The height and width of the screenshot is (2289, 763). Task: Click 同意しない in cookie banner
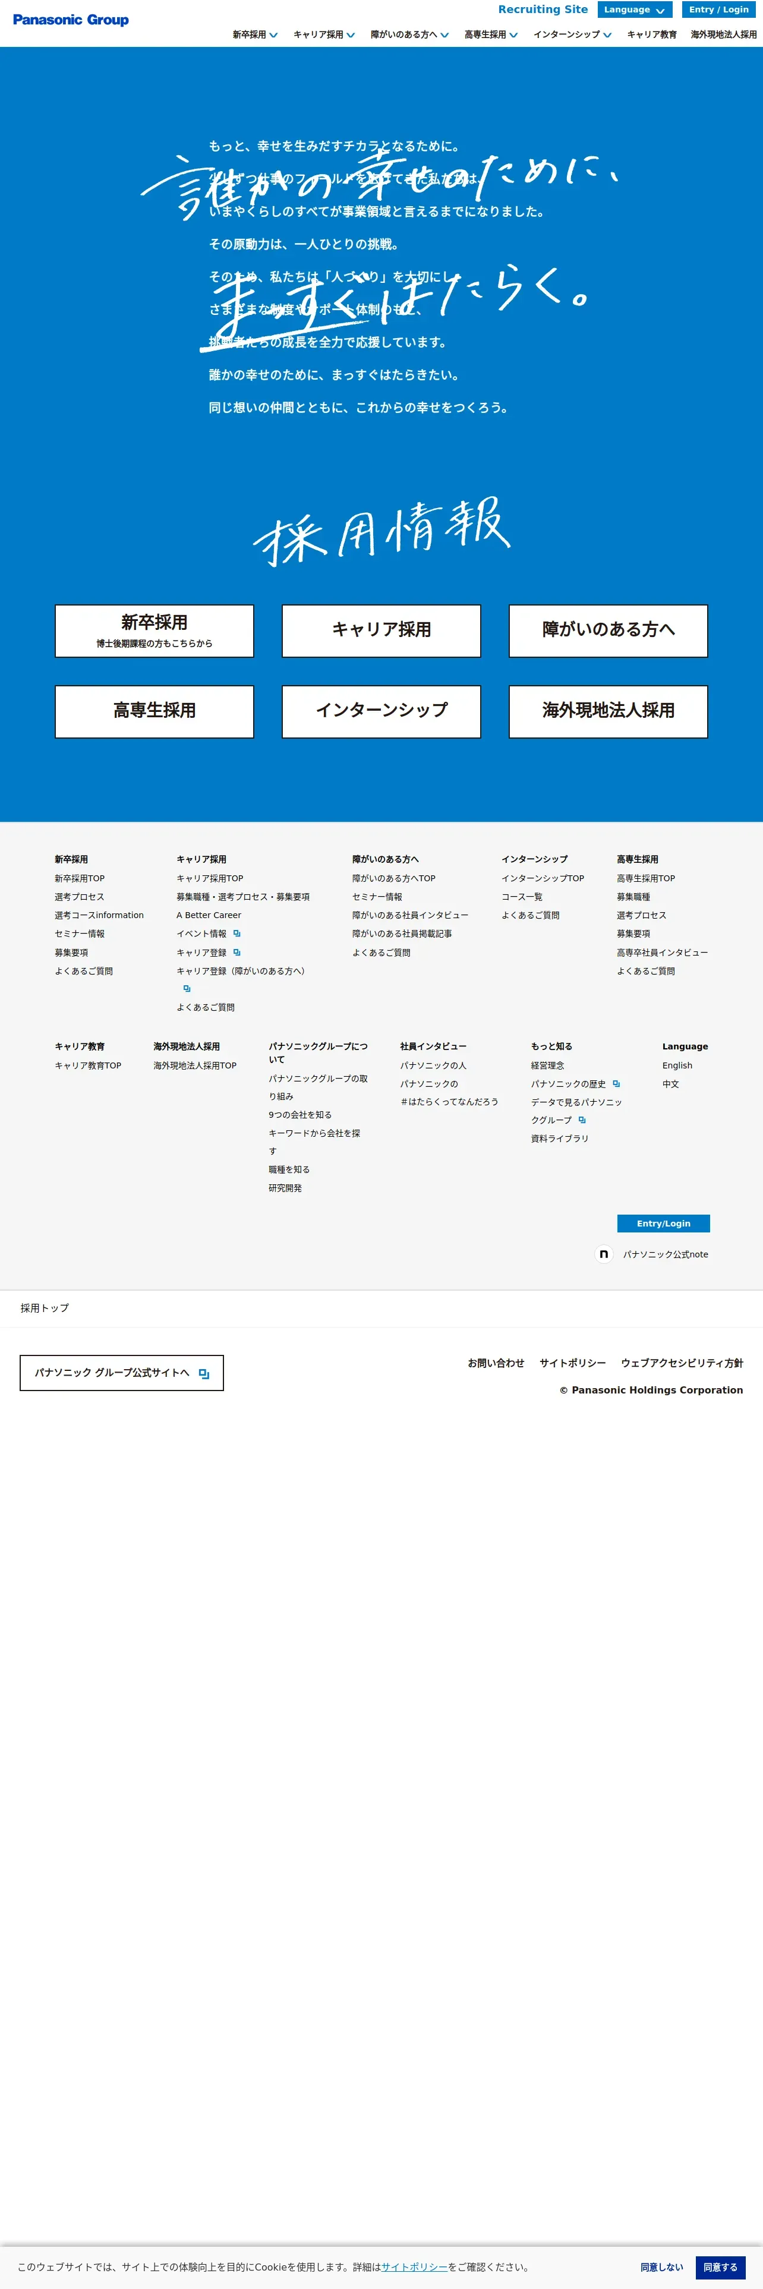click(x=662, y=2267)
